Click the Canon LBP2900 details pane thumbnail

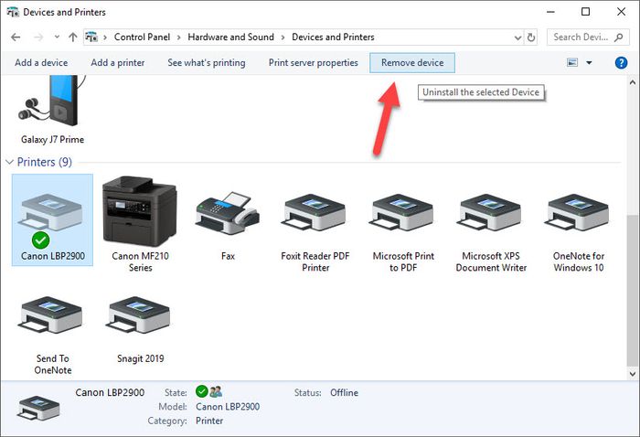(38, 407)
